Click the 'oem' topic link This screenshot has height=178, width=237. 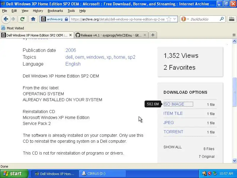point(79,57)
